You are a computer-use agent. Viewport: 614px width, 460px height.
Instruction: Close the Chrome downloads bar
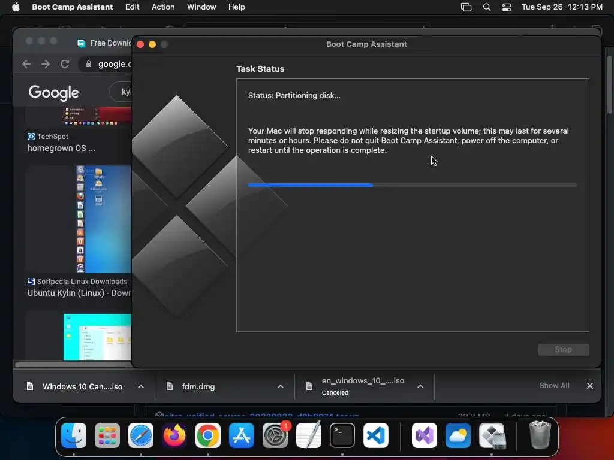590,386
